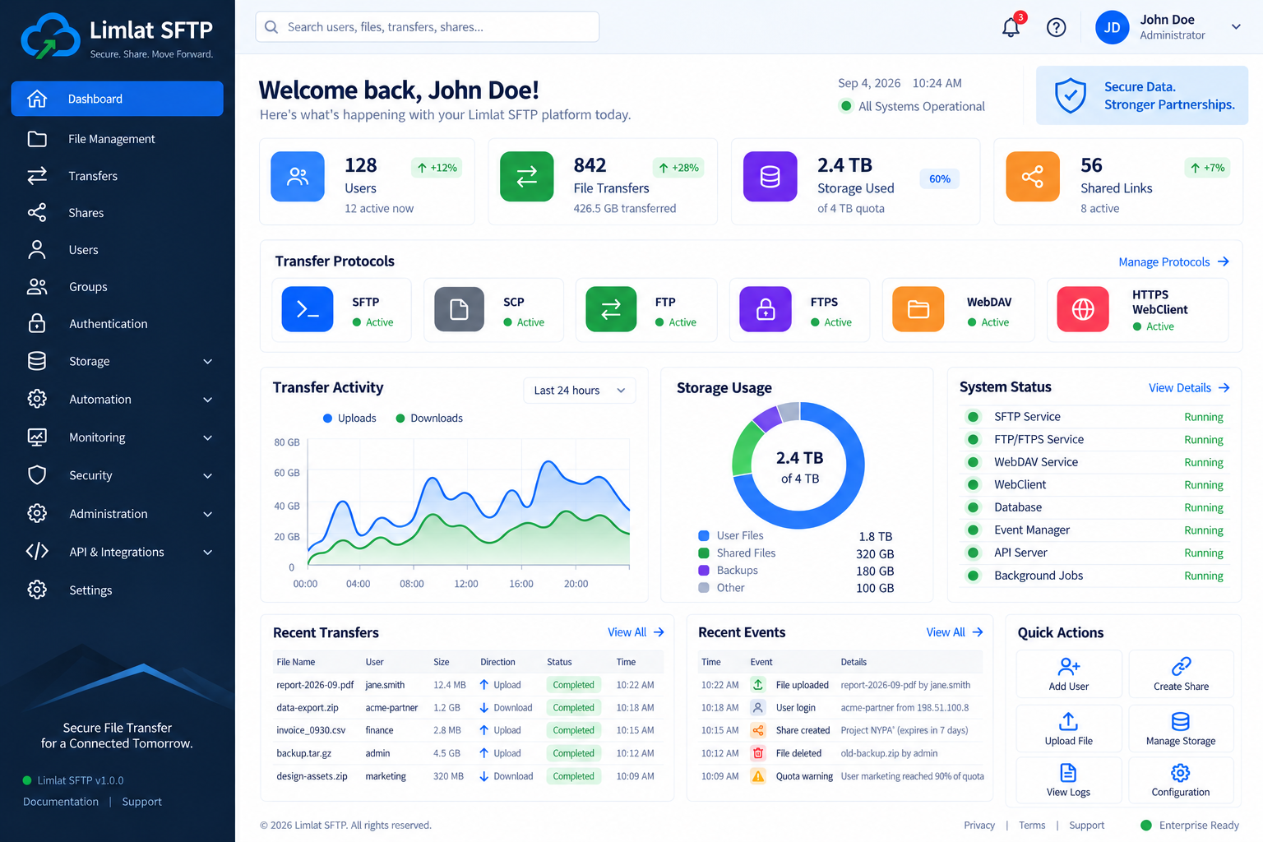Click the View Logs quick action

1069,780
